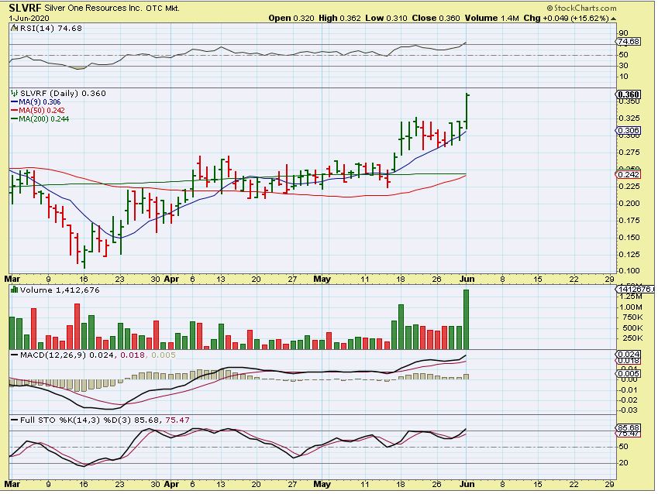Click the 0.200 price axis label
658x494 pixels.
coord(629,204)
